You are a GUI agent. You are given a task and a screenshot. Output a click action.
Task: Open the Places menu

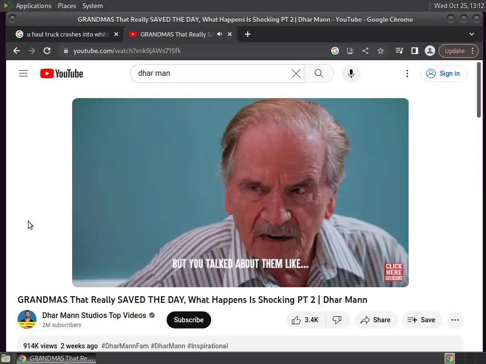click(66, 6)
